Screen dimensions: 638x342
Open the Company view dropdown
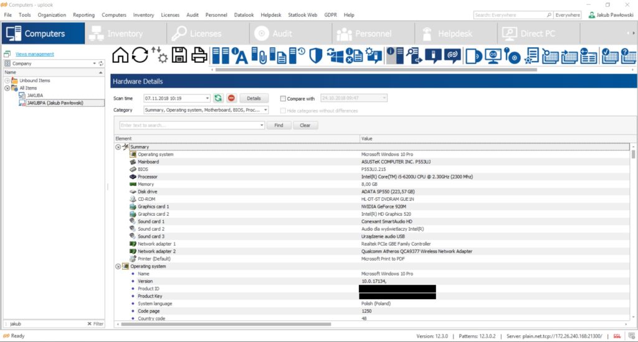95,63
